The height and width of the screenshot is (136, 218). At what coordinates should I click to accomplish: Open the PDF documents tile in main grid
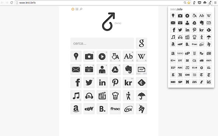(x=141, y=69)
